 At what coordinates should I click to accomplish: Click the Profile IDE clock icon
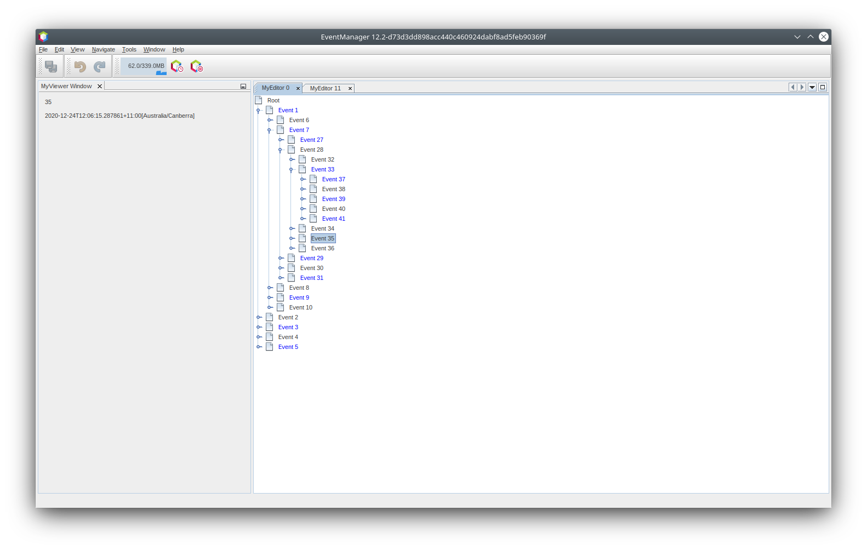pyautogui.click(x=176, y=66)
